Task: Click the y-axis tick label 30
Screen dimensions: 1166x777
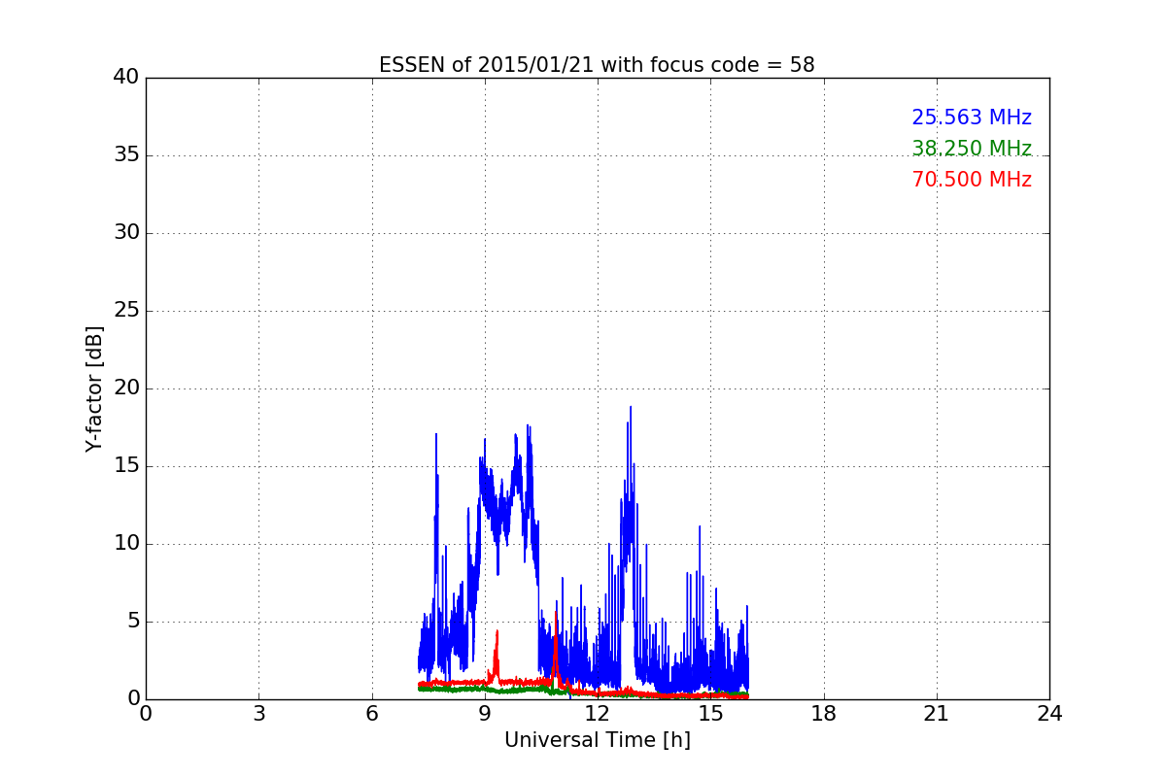Action: (x=125, y=233)
